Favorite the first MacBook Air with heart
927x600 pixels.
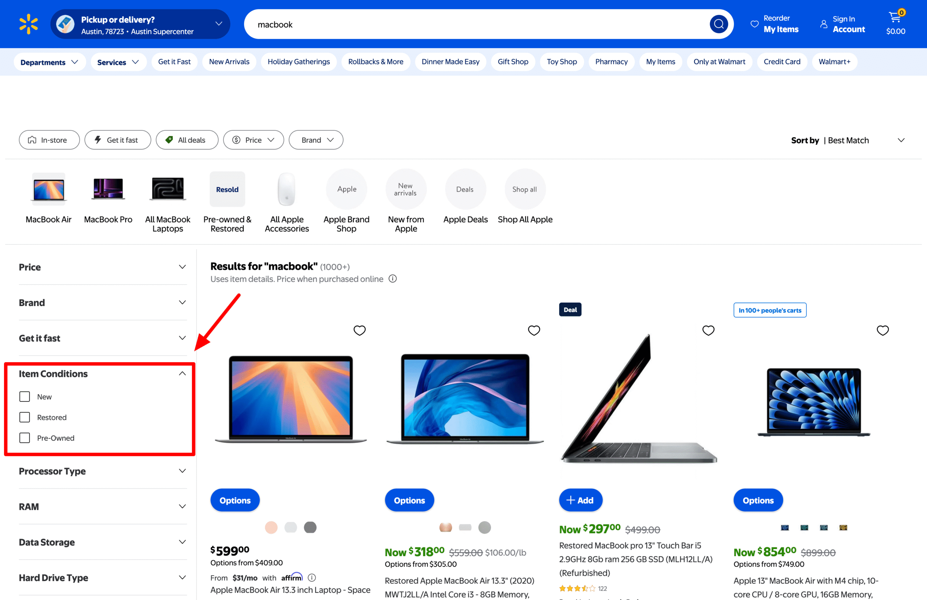click(x=359, y=330)
